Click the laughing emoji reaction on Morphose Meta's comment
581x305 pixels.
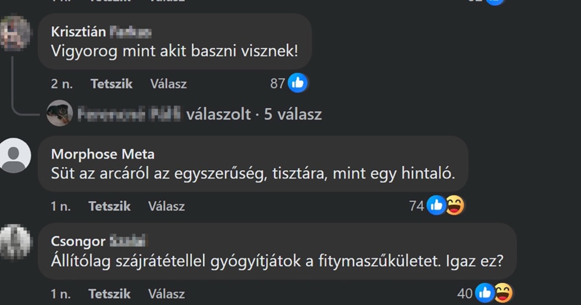point(454,206)
